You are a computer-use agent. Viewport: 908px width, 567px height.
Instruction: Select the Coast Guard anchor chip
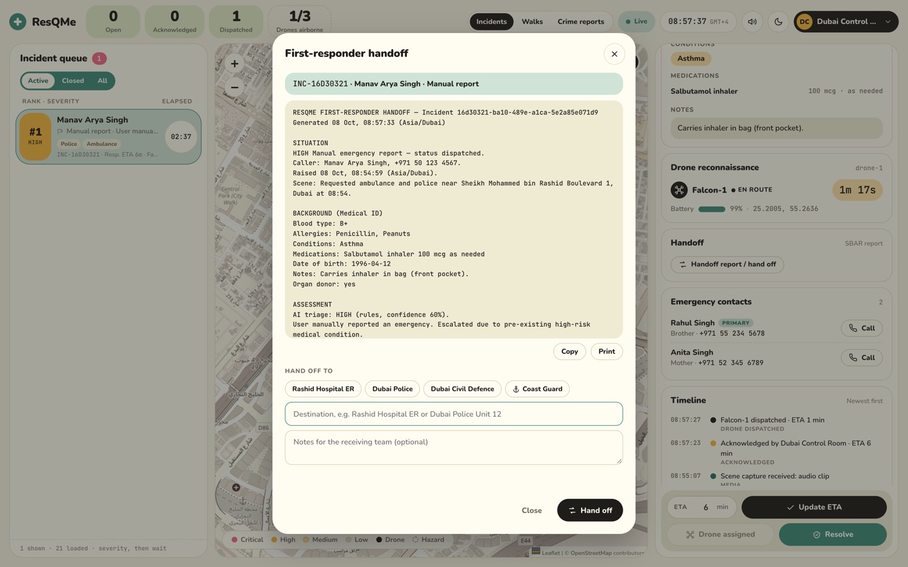[538, 389]
